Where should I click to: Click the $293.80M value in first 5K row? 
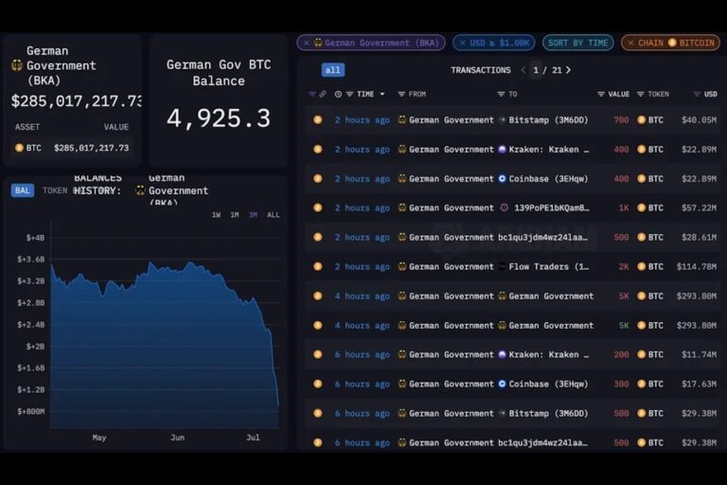click(697, 296)
